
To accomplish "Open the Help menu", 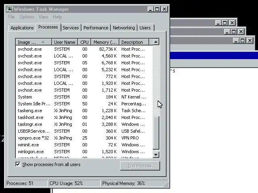I will 57,17.
